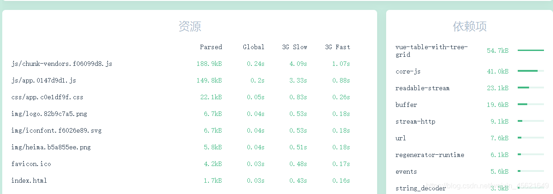Click the Parsed column header
553x194 pixels.
[211, 47]
